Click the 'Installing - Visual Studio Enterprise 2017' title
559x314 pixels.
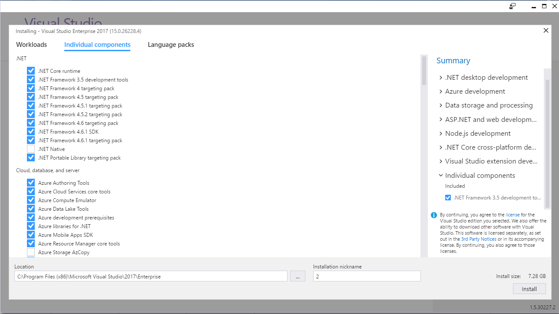coord(78,31)
